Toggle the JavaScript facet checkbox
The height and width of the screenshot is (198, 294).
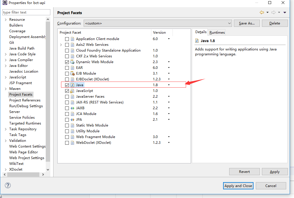67,91
